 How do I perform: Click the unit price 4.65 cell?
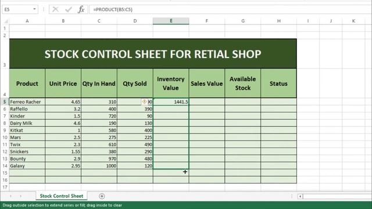[63, 102]
